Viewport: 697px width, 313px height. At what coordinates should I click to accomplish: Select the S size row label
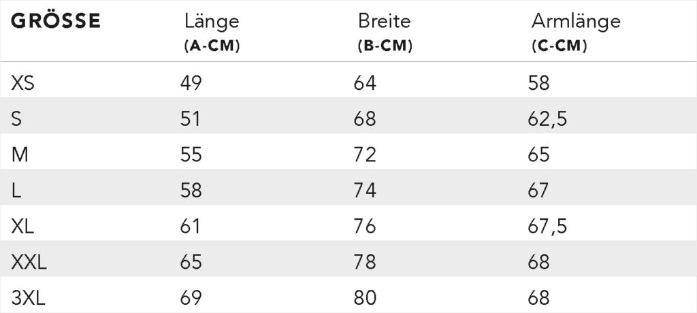[x=16, y=119]
